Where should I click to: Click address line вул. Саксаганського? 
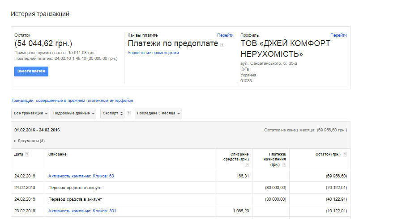coord(269,63)
